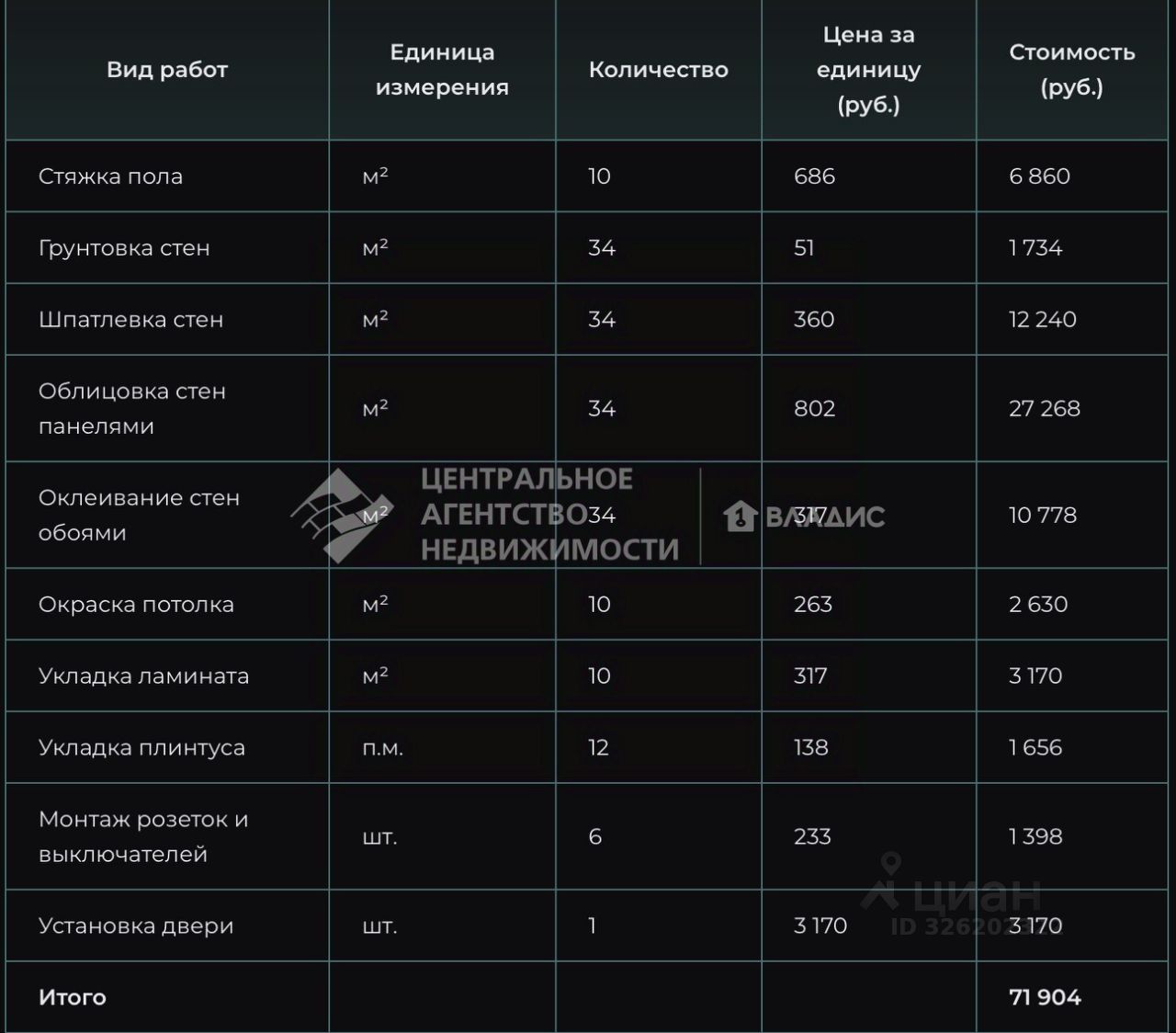Click the "Вид работ" column header

(167, 70)
